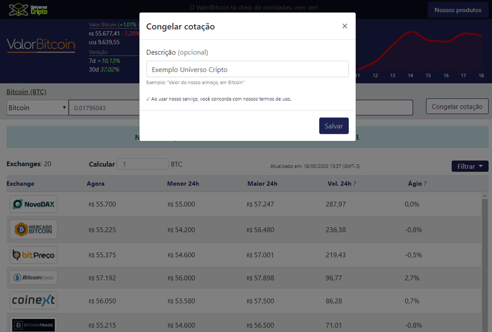This screenshot has width=492, height=332.
Task: Sort by Menor 24h column header
Action: coord(183,183)
